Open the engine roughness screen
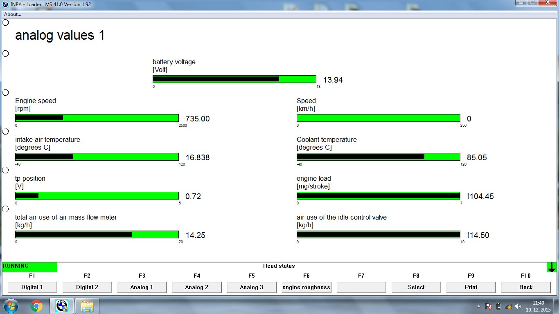The image size is (559, 314). click(x=307, y=287)
